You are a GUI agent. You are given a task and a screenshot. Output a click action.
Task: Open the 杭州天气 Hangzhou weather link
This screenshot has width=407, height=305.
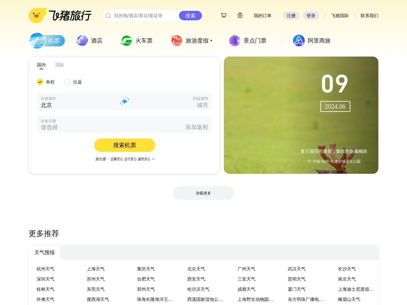point(45,269)
